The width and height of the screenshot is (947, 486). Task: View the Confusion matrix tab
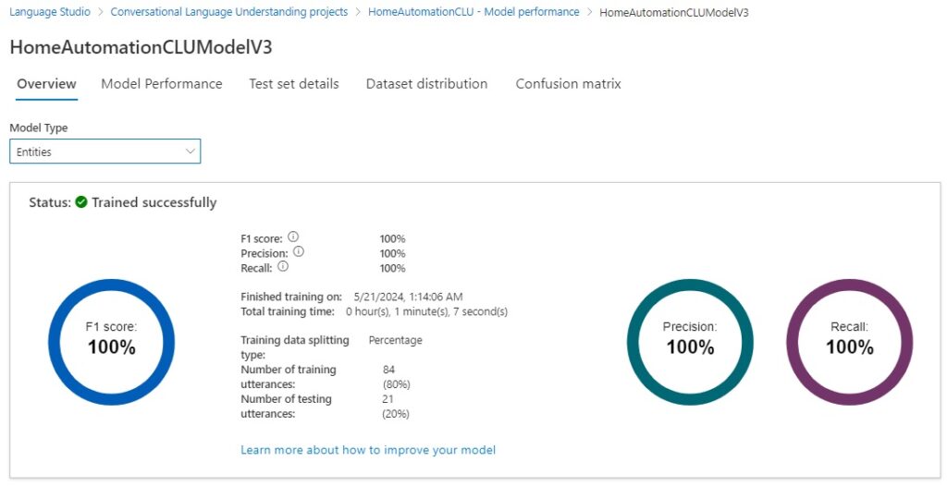point(568,84)
